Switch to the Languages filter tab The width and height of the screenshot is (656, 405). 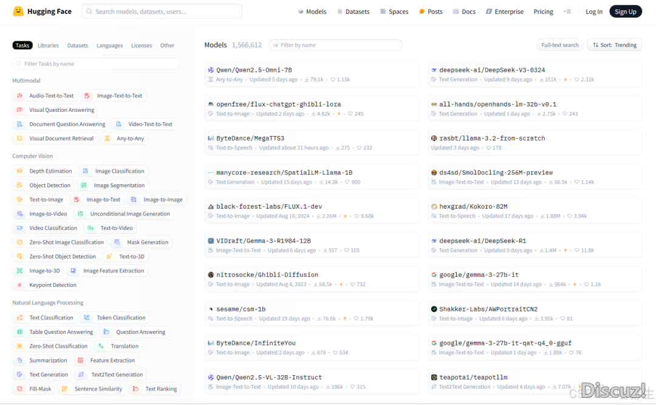tap(109, 45)
